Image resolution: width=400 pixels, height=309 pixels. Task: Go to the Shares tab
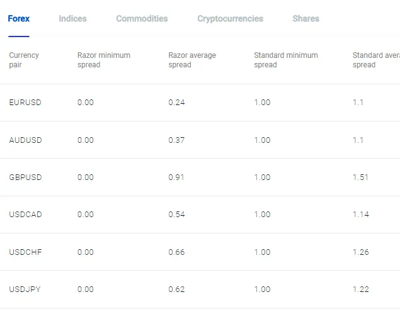[x=306, y=19]
